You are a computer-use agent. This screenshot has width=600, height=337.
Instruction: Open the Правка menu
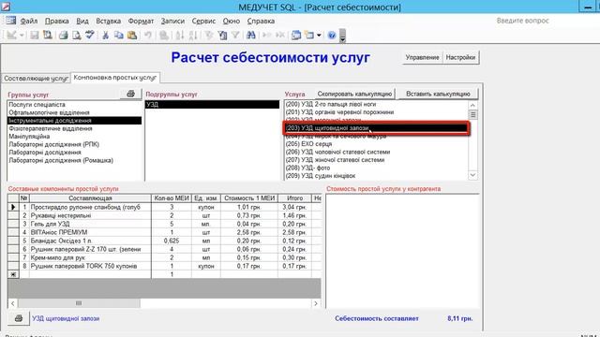pyautogui.click(x=56, y=21)
